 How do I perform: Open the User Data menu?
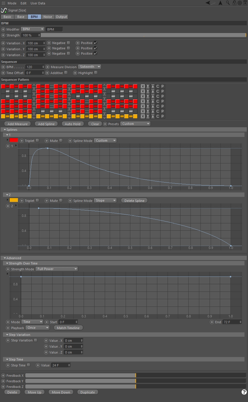(x=38, y=3)
